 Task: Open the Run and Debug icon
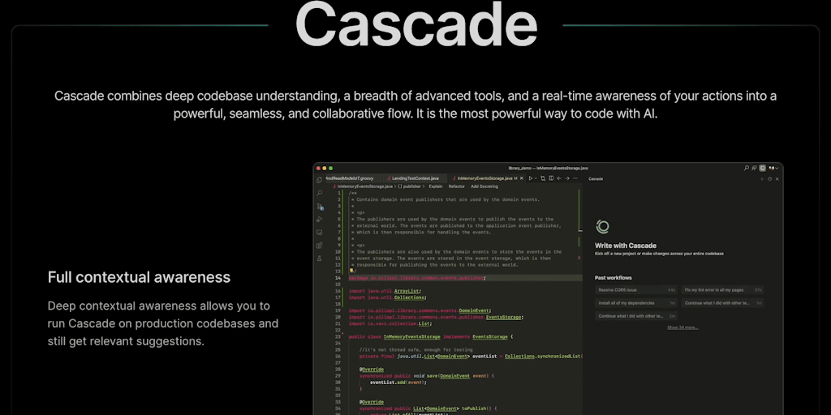coord(320,219)
